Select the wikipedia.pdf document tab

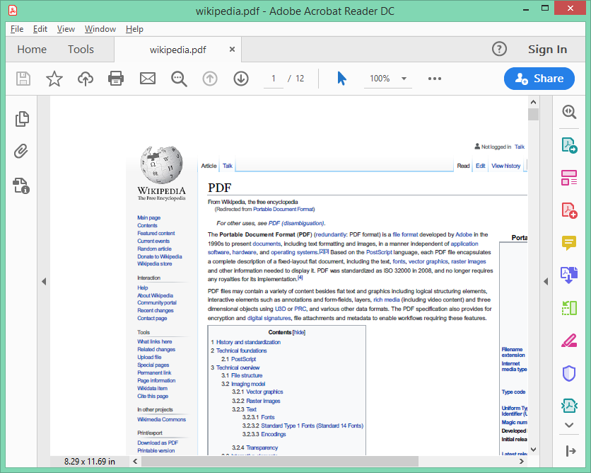(x=178, y=50)
